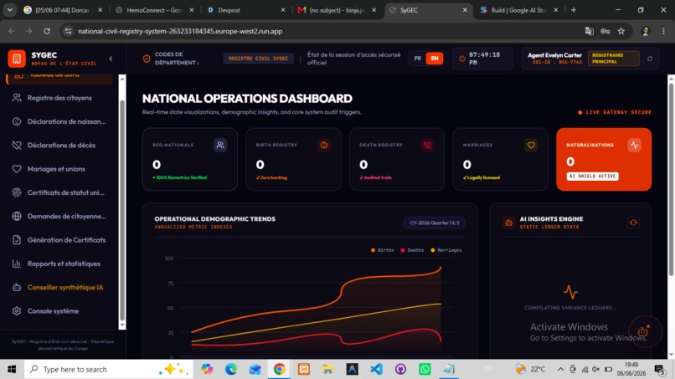Click the REGISTRE CIVIL SYGEC badge
Screen dimensions: 675x379
[258, 59]
